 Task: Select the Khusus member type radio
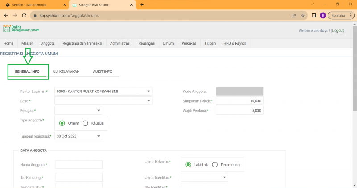85,123
